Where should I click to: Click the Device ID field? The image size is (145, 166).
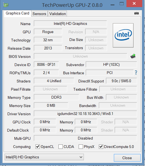[x=46, y=64]
